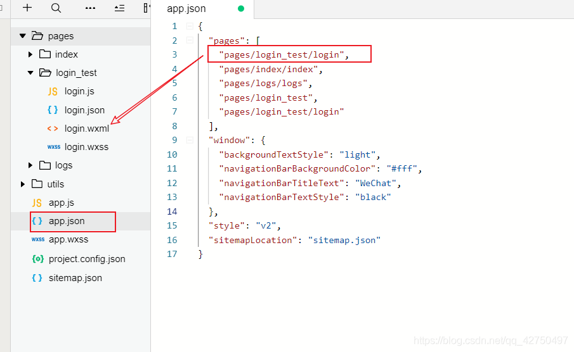Switch to the app.json editor tab
574x352 pixels.
pyautogui.click(x=186, y=9)
